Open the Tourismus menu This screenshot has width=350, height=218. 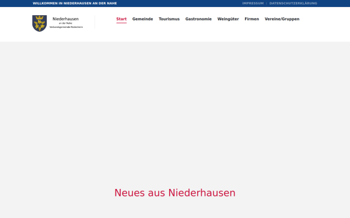coord(169,19)
